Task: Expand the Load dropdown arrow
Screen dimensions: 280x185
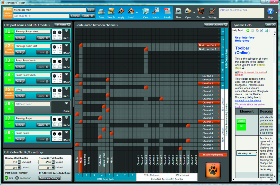Action: [x=137, y=13]
